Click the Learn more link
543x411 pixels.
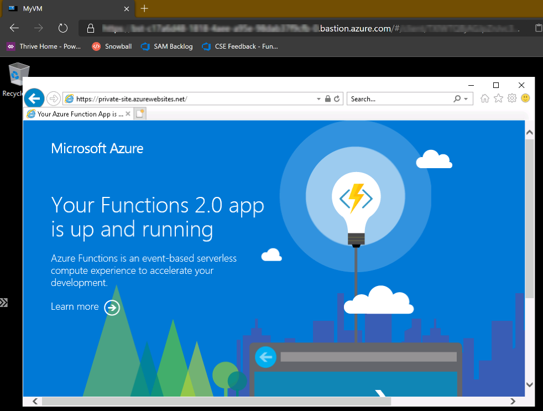click(75, 306)
